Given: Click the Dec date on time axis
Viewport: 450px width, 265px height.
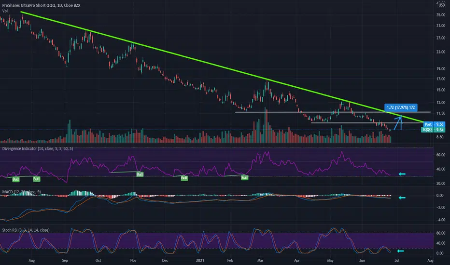Looking at the screenshot, I should (165, 260).
